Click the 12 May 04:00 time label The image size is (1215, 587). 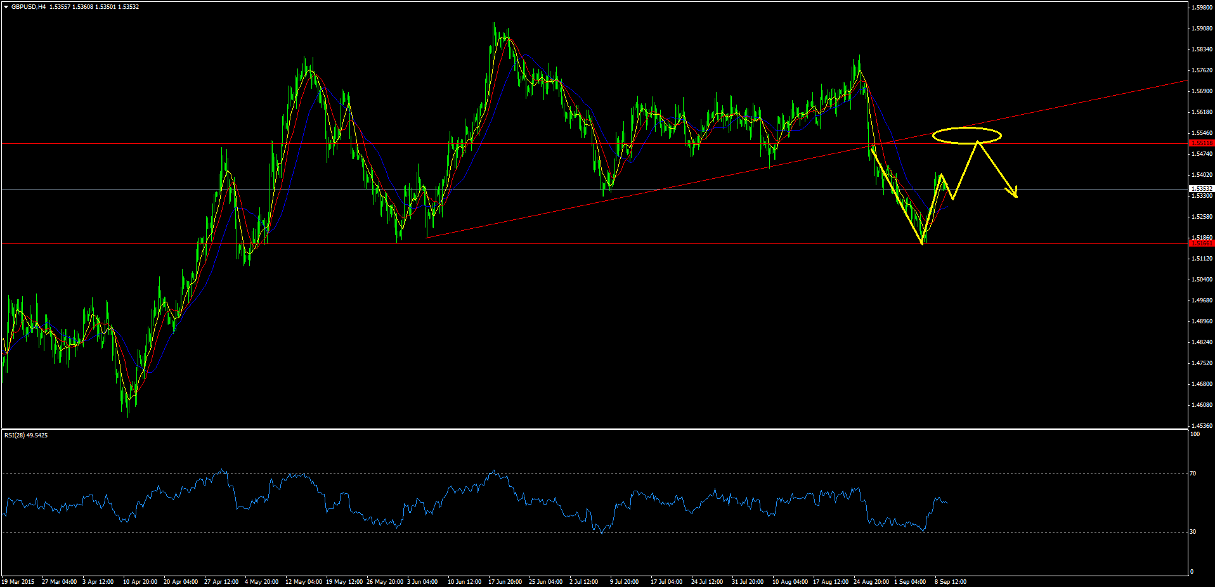(303, 582)
